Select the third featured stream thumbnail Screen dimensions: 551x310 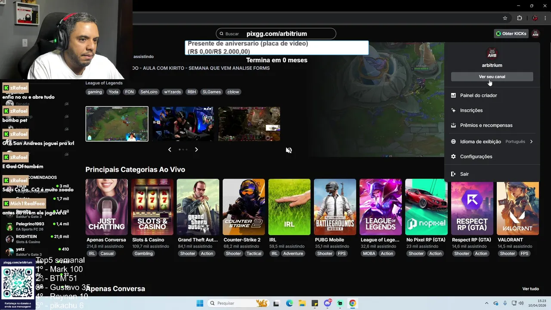[x=249, y=124]
